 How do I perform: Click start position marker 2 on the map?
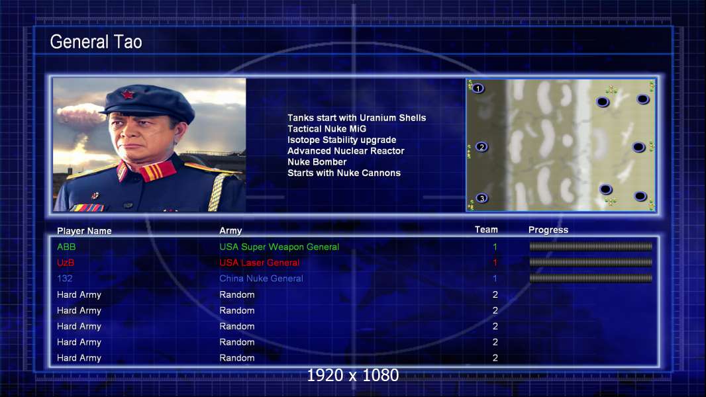(x=481, y=147)
